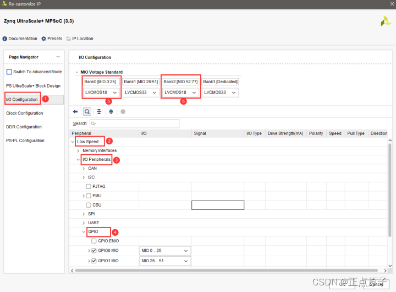Viewport: 396px width, 292px height.
Task: Enable Switch To Advanced Mode checkbox
Action: point(9,72)
